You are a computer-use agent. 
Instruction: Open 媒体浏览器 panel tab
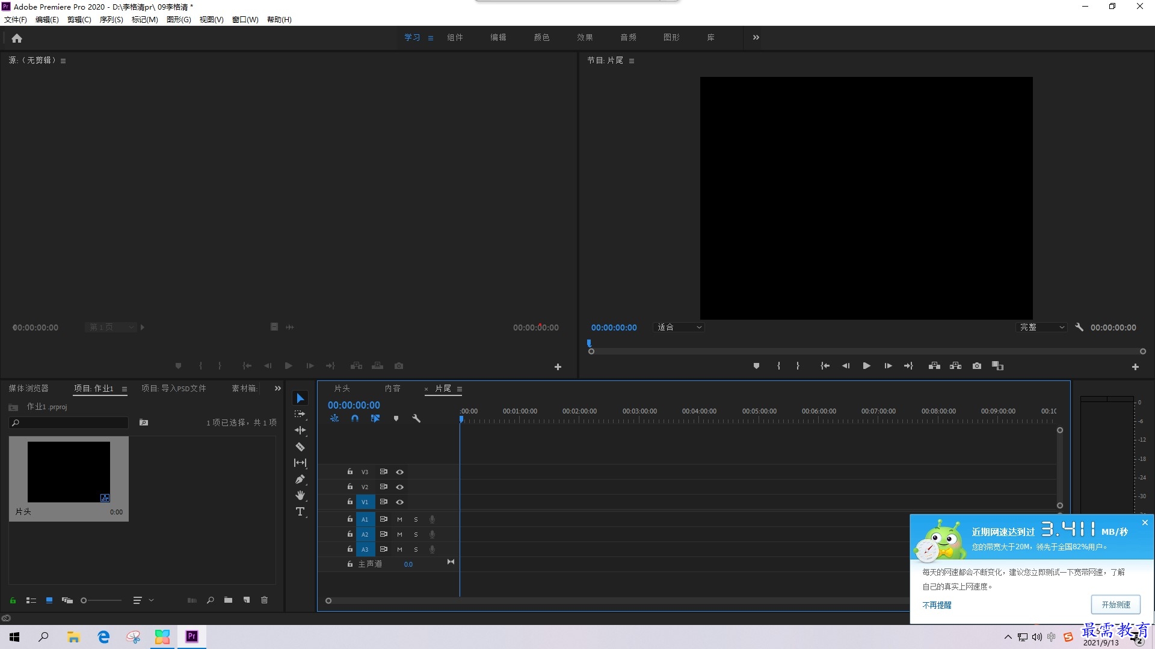click(x=29, y=388)
